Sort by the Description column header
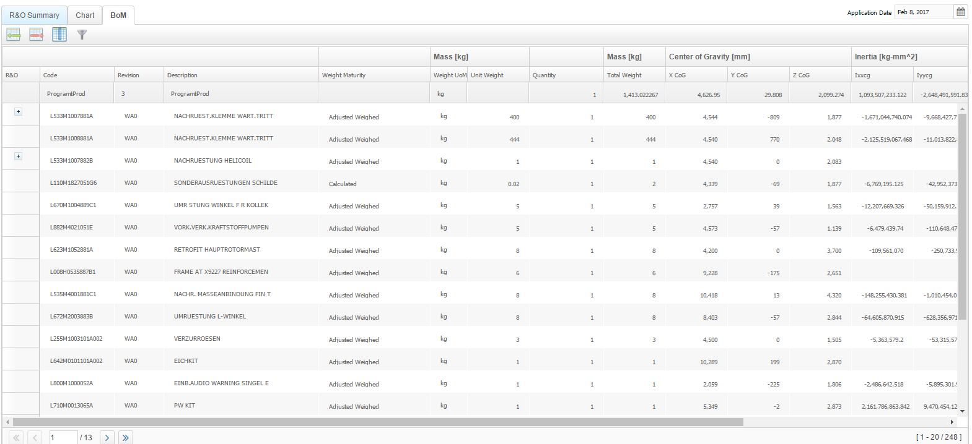The image size is (972, 444). coord(182,75)
